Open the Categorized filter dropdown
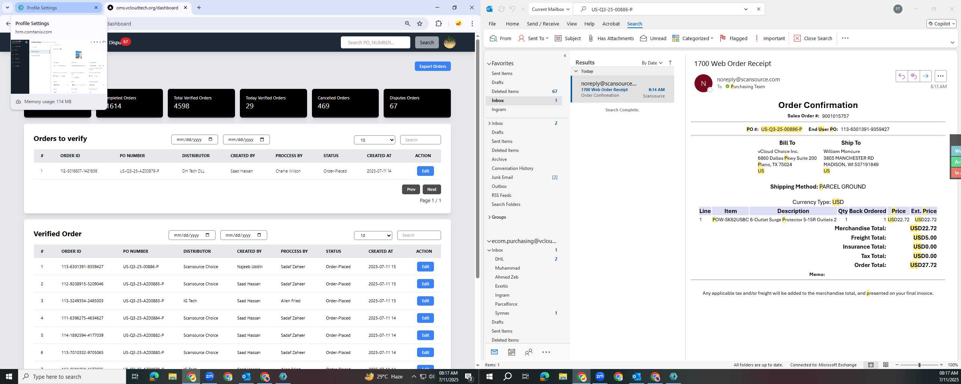 tap(693, 38)
